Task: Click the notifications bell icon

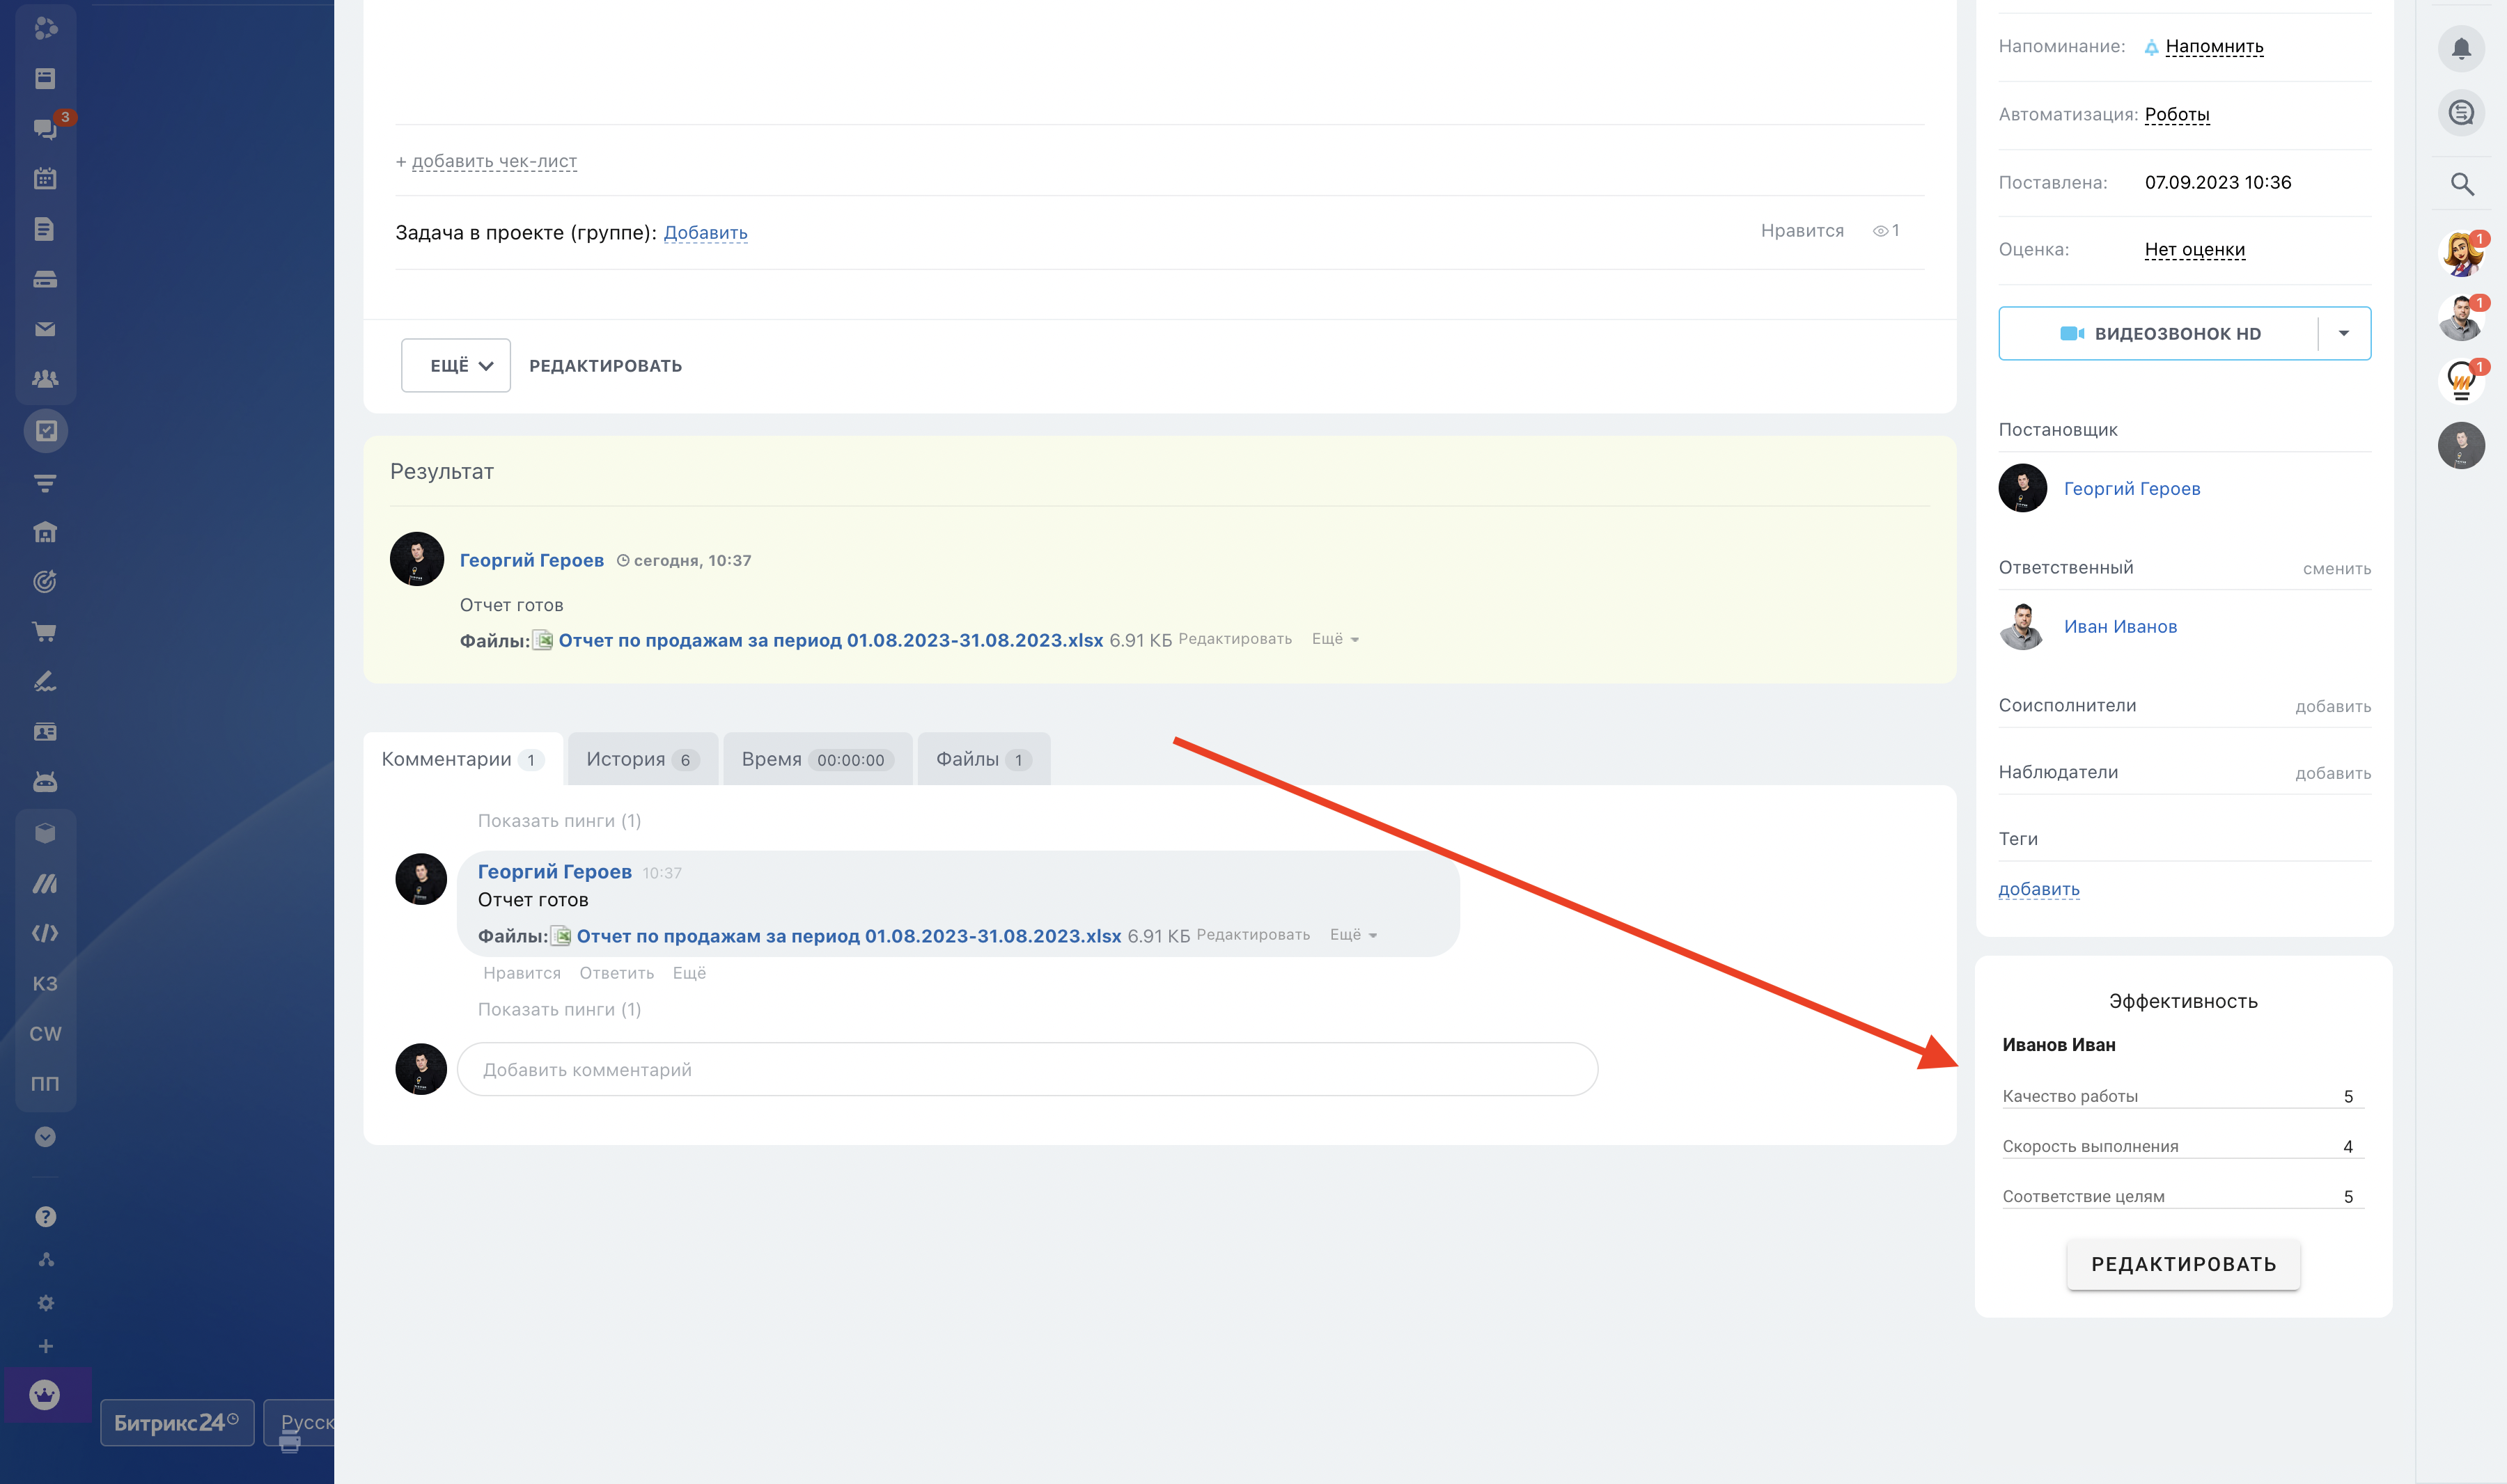Action: click(2461, 49)
